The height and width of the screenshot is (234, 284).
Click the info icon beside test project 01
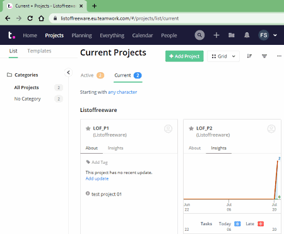point(88,194)
